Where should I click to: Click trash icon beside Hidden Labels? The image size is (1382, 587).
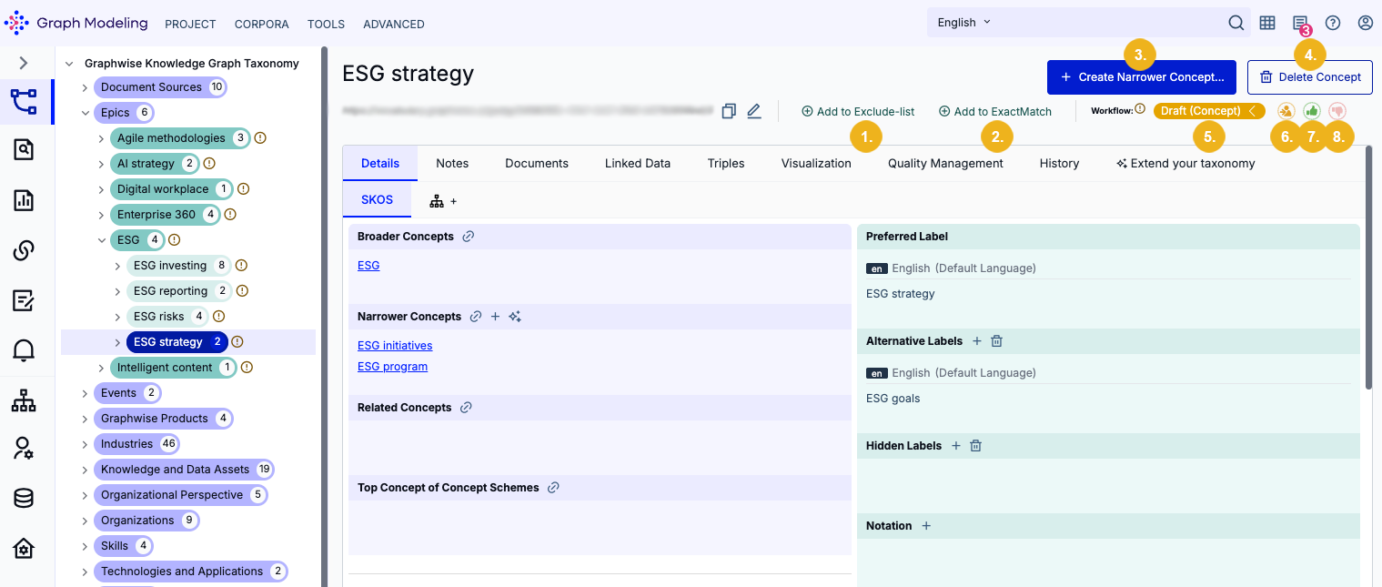coord(975,446)
